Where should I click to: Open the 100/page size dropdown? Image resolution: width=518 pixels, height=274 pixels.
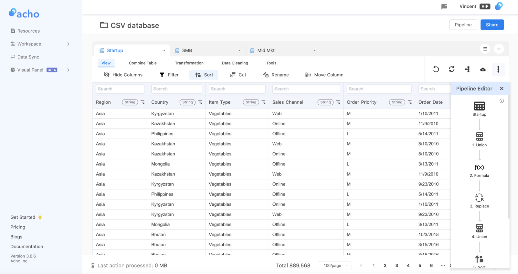(335, 265)
